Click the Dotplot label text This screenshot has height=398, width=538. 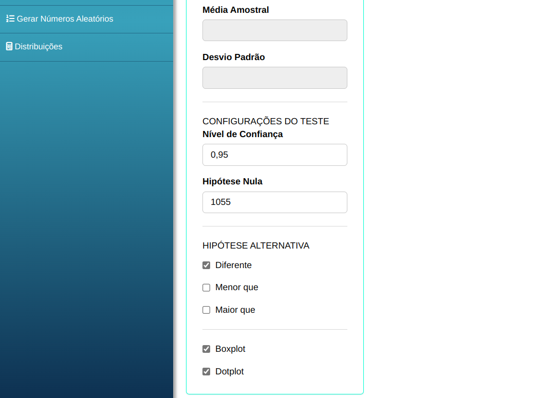pyautogui.click(x=229, y=372)
